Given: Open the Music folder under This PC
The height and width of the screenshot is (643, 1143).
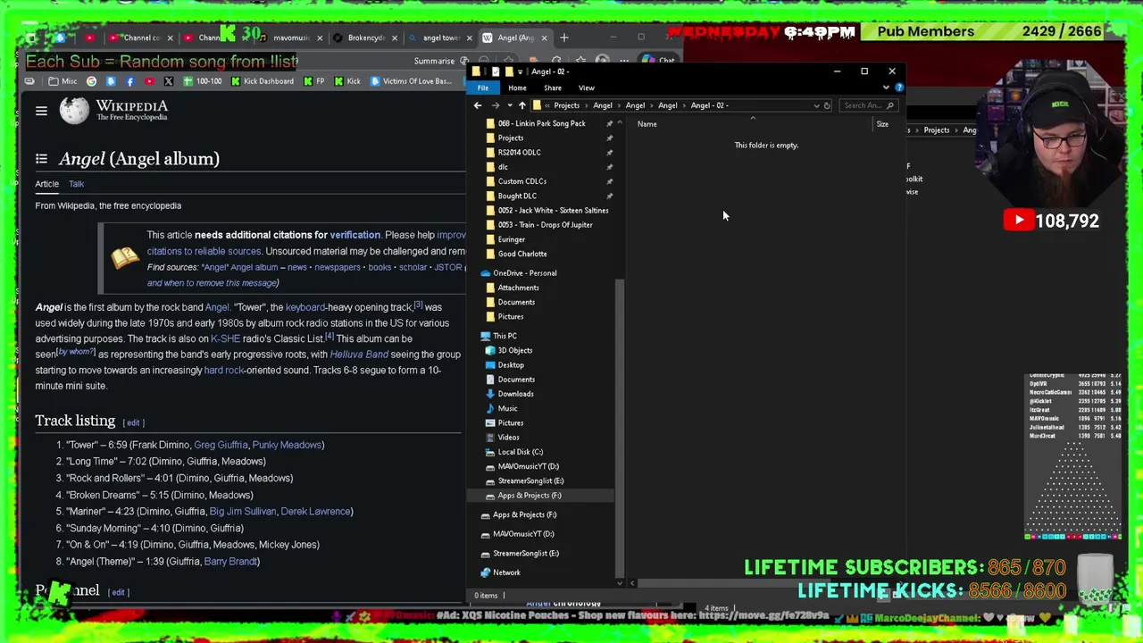Looking at the screenshot, I should (x=507, y=408).
